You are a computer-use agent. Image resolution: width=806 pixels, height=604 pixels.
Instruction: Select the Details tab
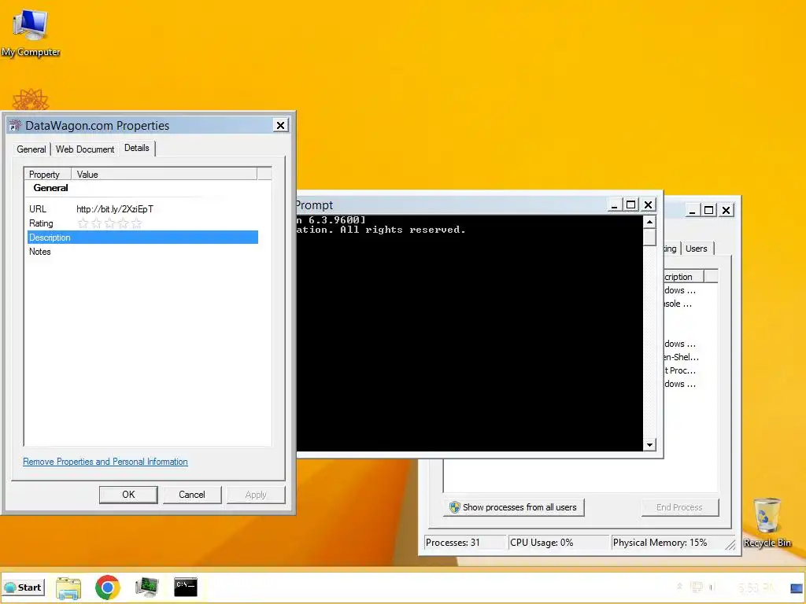[137, 148]
